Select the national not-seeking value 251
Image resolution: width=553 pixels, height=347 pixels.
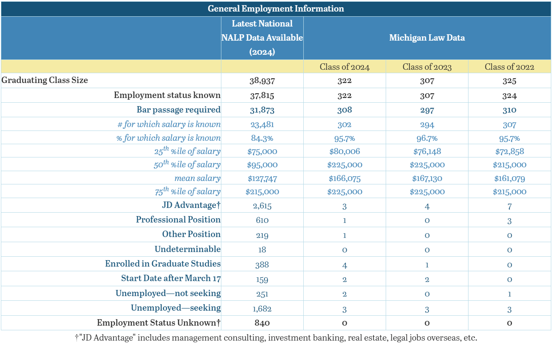pyautogui.click(x=262, y=294)
